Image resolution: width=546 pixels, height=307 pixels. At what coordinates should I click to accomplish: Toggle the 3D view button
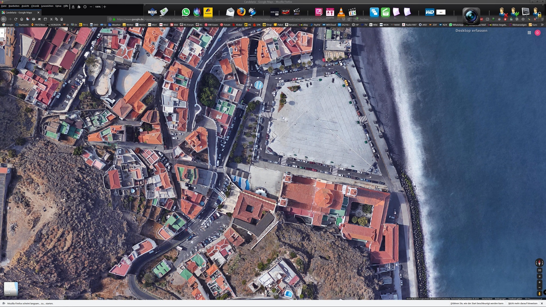pos(539,270)
